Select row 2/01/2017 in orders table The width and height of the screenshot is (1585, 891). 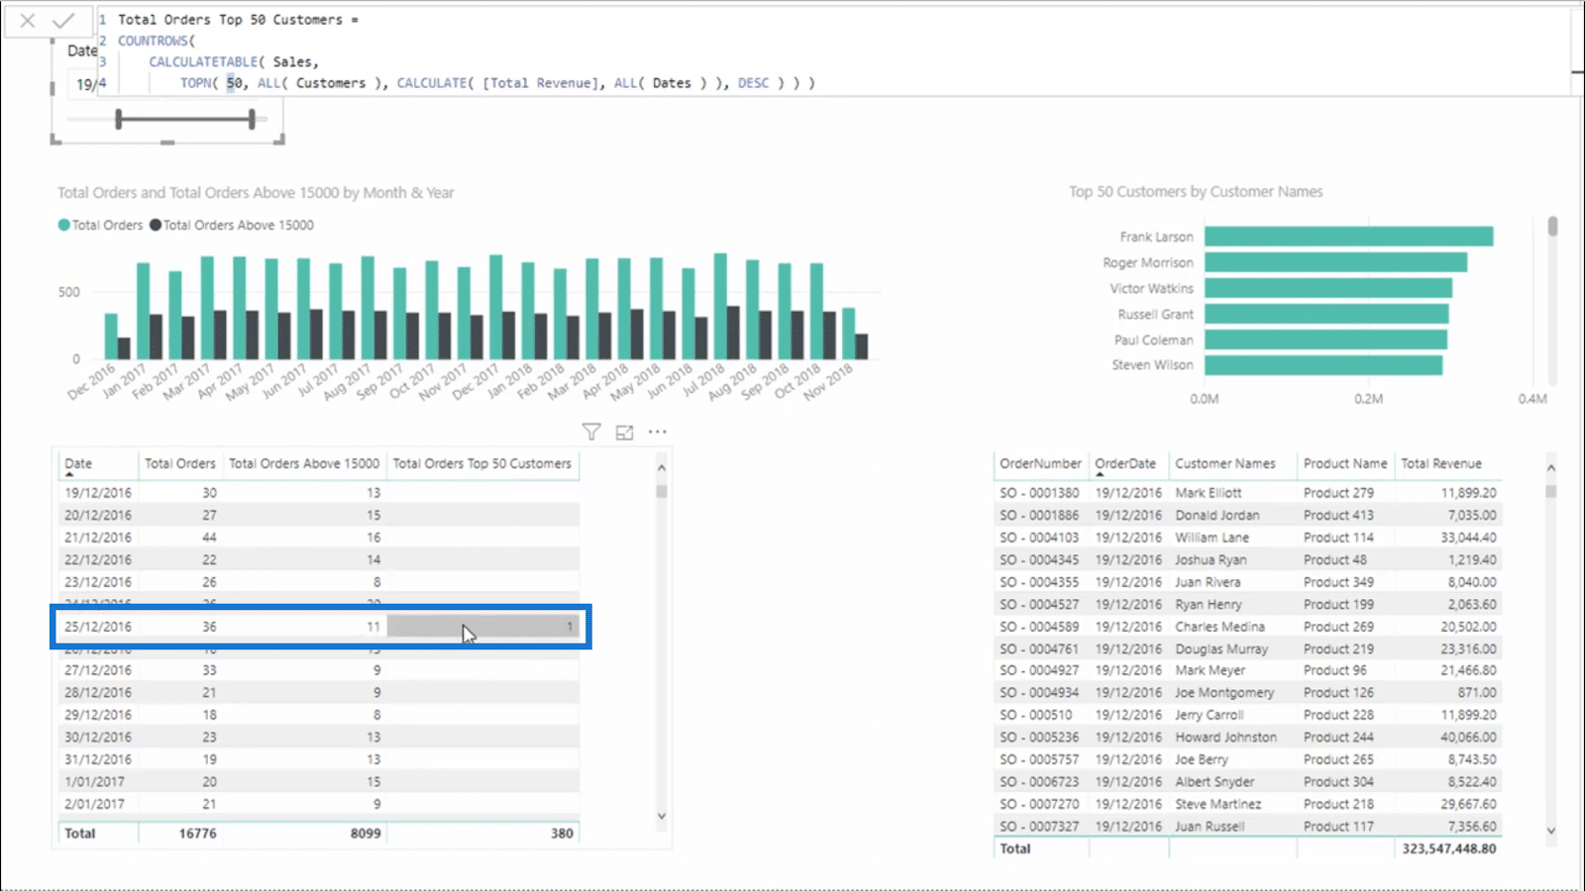[x=319, y=804]
